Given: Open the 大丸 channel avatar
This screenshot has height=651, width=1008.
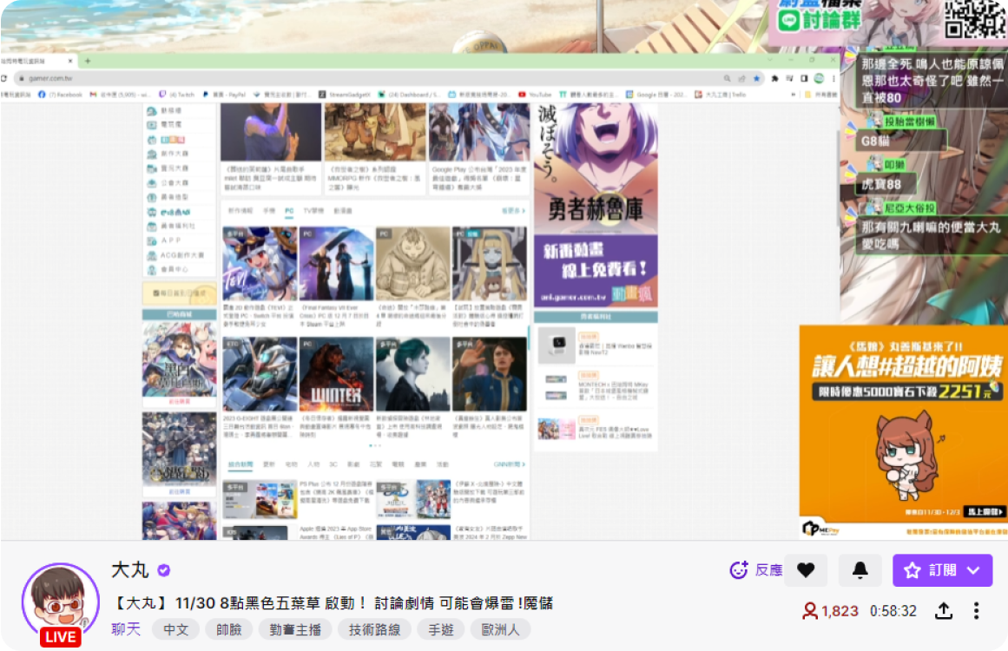Looking at the screenshot, I should pos(61,602).
